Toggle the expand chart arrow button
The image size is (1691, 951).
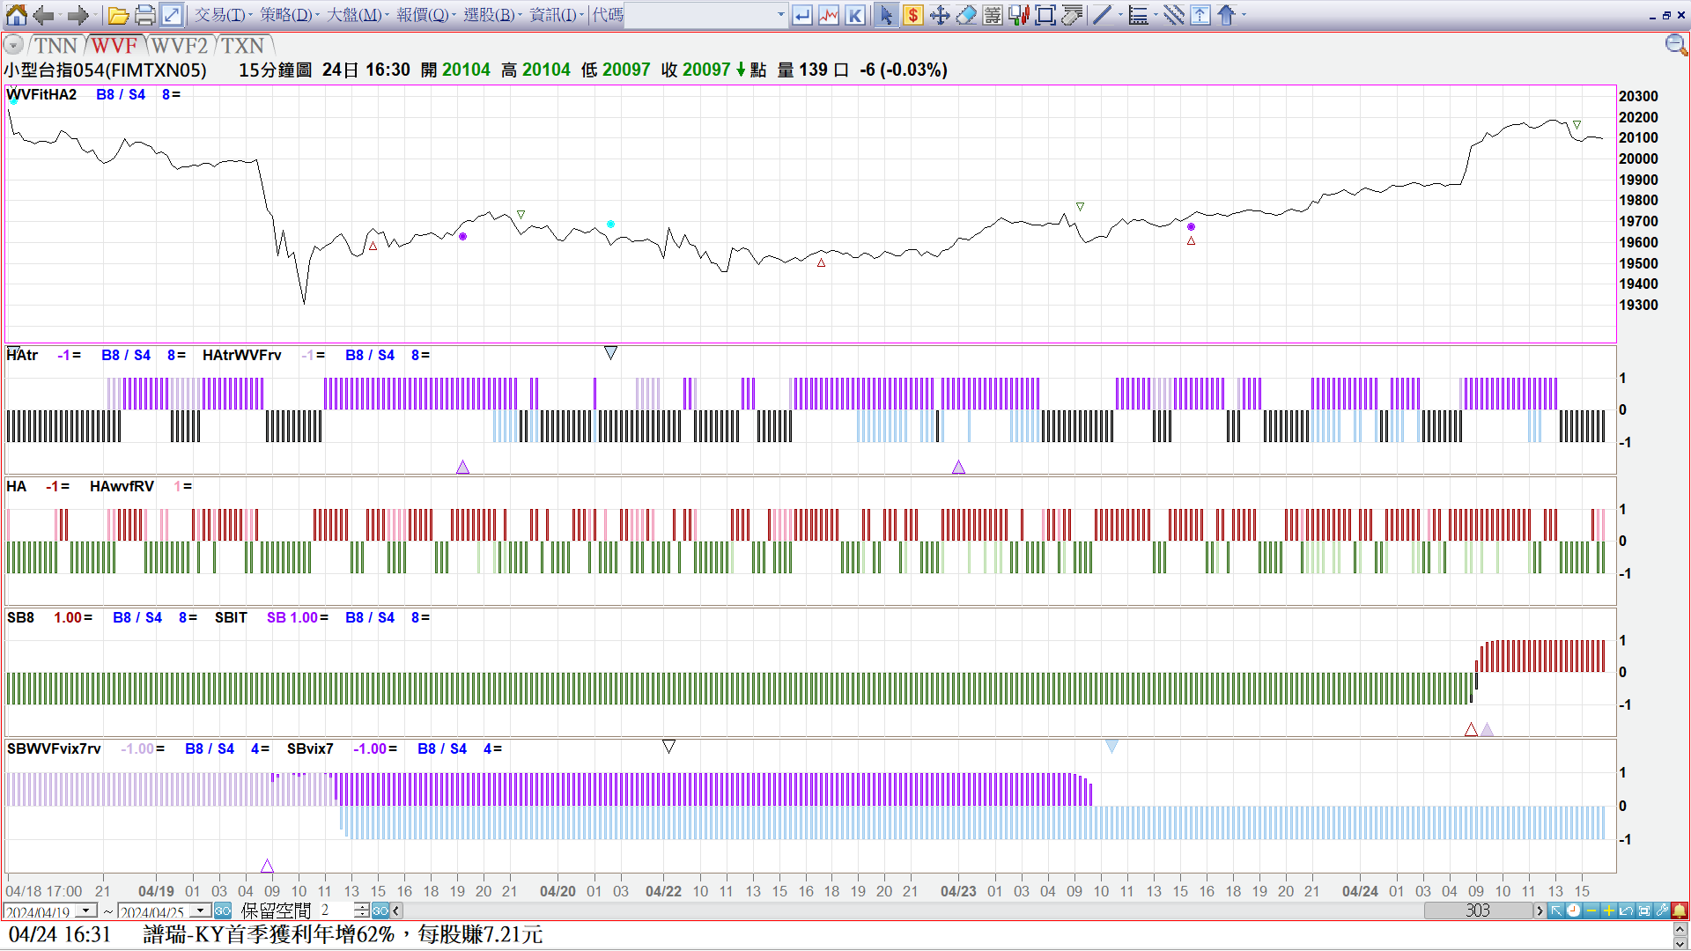tap(172, 15)
